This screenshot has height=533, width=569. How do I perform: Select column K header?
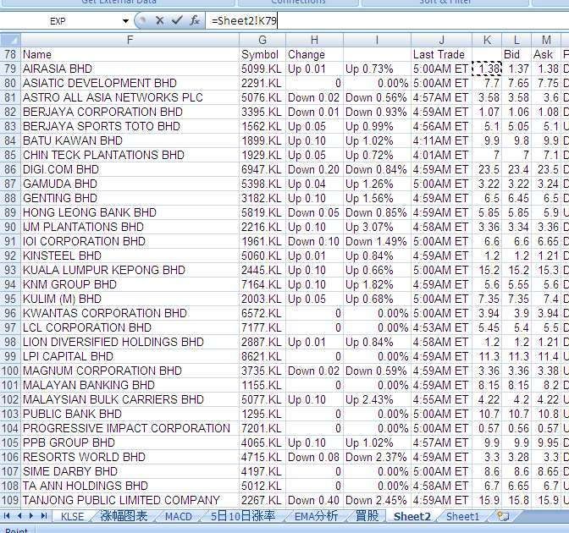click(x=487, y=40)
